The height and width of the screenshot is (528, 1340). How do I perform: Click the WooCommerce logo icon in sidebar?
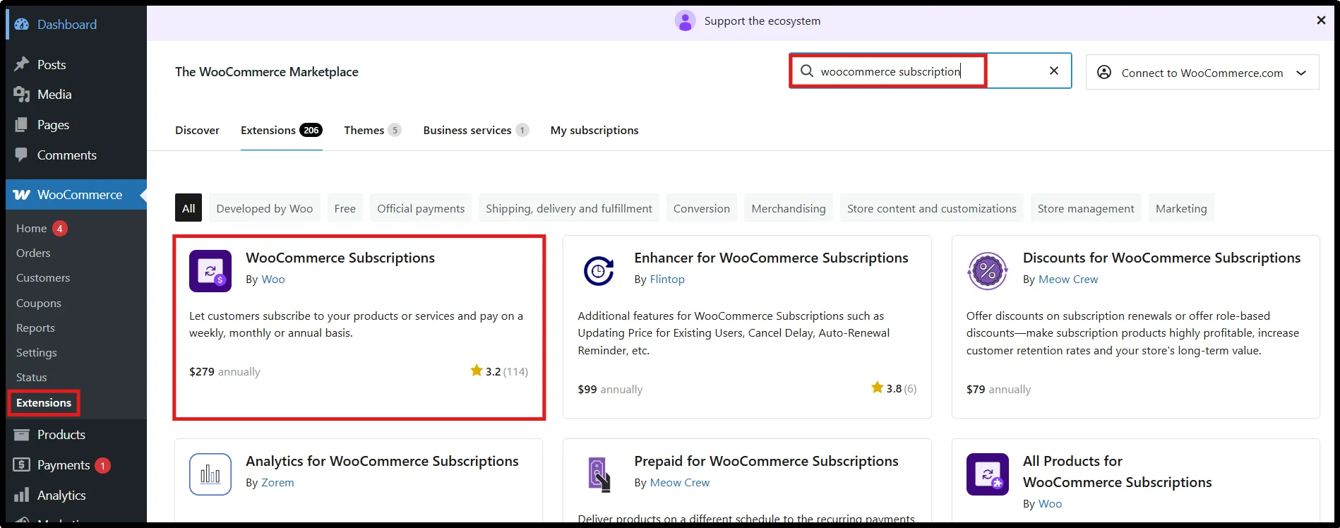pyautogui.click(x=22, y=195)
